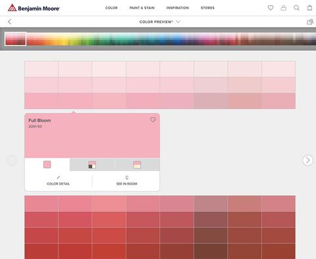Click the pencil icon above Color Detail

(x=59, y=177)
